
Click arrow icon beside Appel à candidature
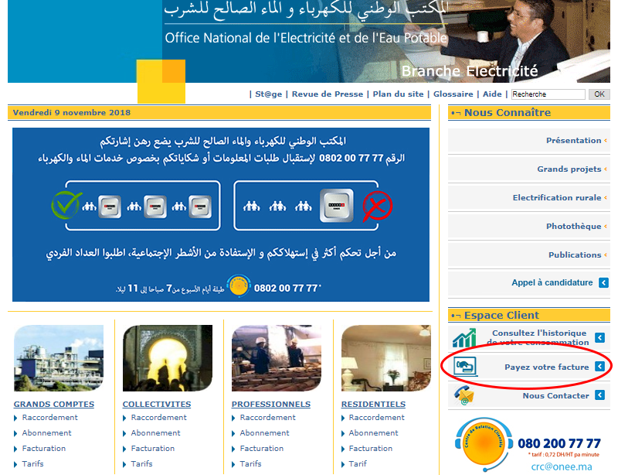tap(603, 283)
